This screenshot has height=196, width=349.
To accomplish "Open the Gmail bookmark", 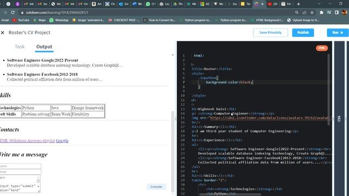I will tap(4, 20).
